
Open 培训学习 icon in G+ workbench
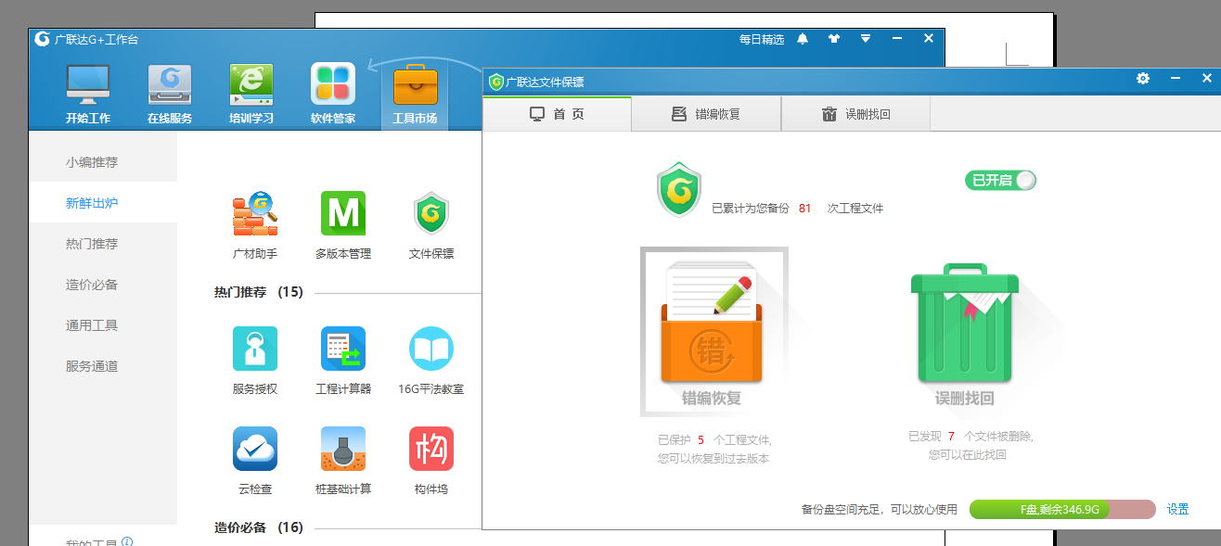click(251, 94)
